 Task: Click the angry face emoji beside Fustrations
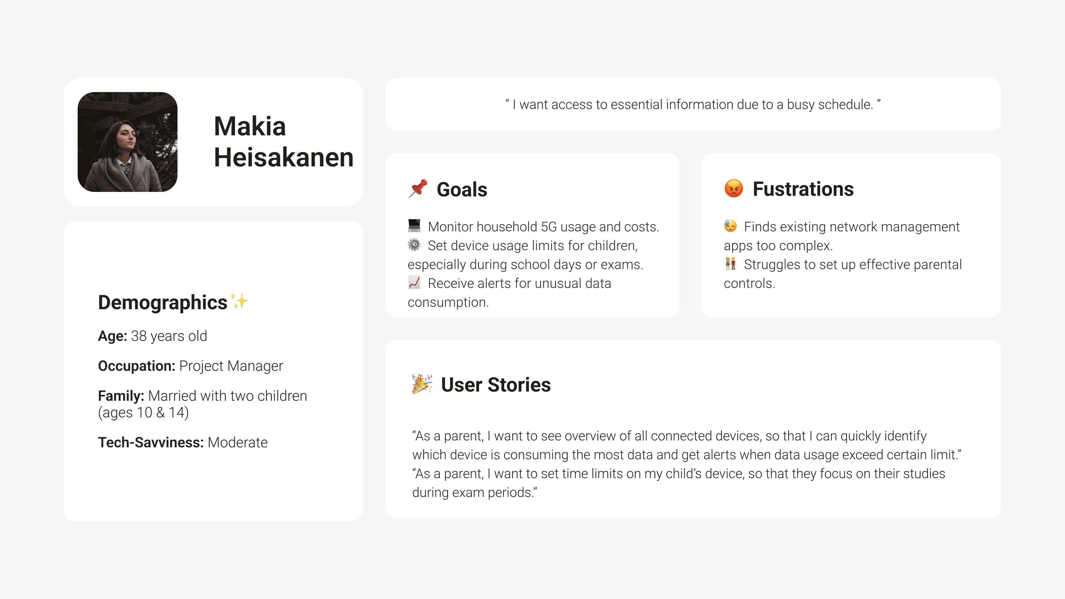click(x=733, y=189)
